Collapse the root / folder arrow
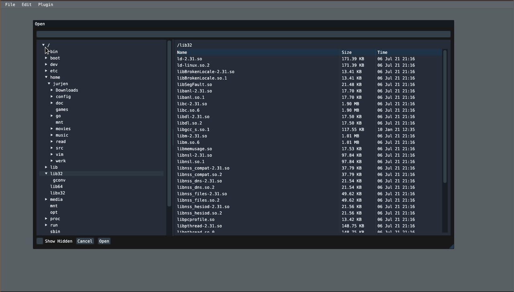Viewport: 514px width, 292px height. pos(43,45)
